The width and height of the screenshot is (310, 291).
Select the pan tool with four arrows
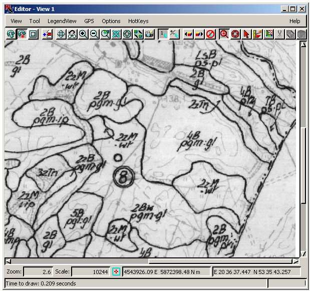[61, 34]
